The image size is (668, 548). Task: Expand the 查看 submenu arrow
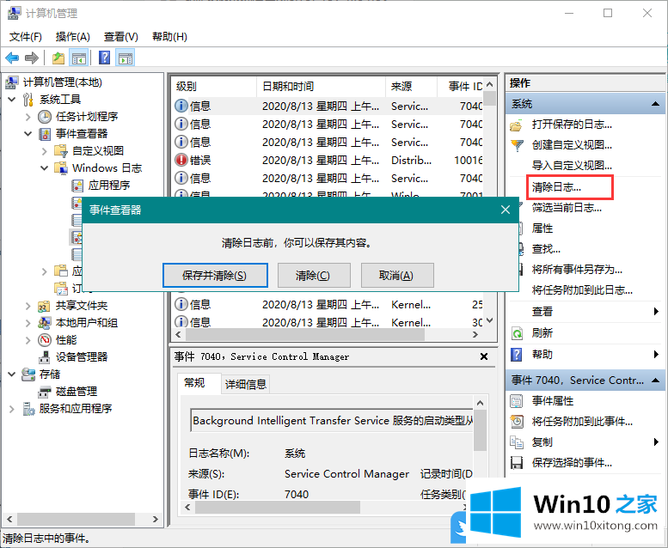(x=657, y=312)
